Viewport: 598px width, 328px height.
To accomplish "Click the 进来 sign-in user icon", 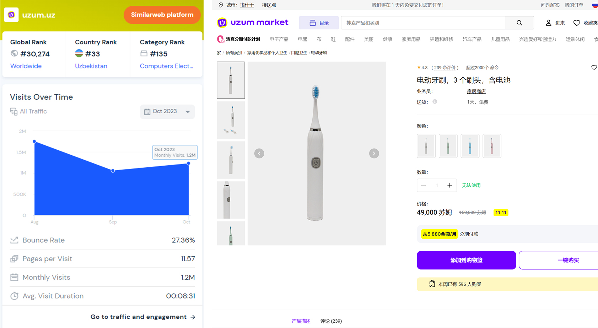I will coord(549,23).
